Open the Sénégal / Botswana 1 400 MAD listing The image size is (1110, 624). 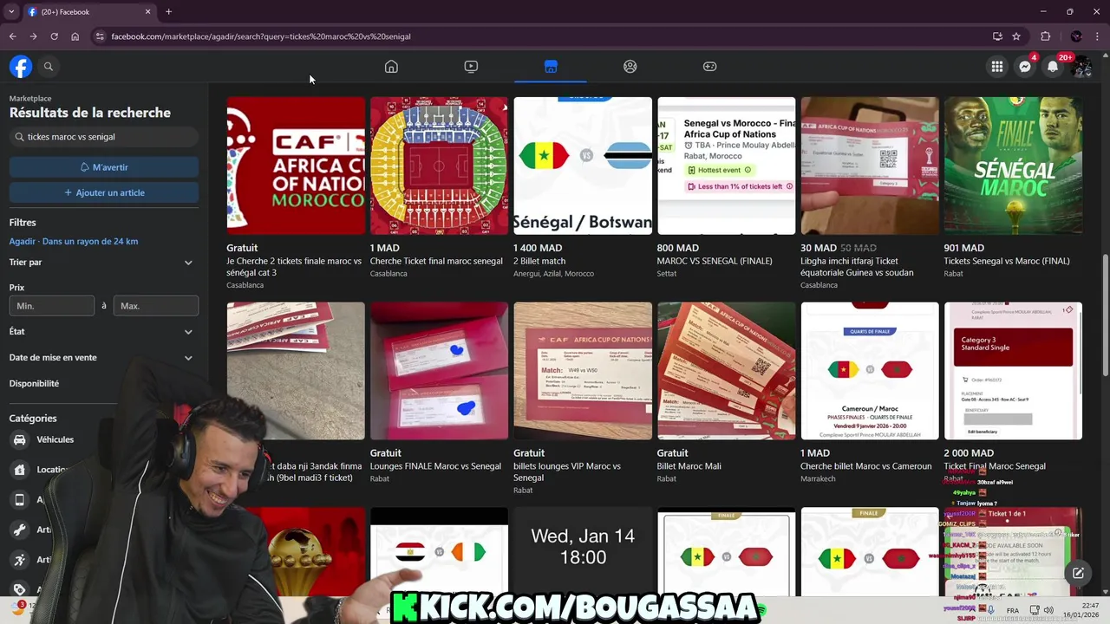click(x=583, y=186)
